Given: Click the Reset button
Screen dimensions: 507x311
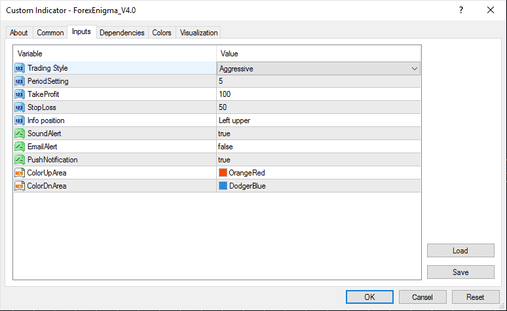Looking at the screenshot, I should point(476,297).
